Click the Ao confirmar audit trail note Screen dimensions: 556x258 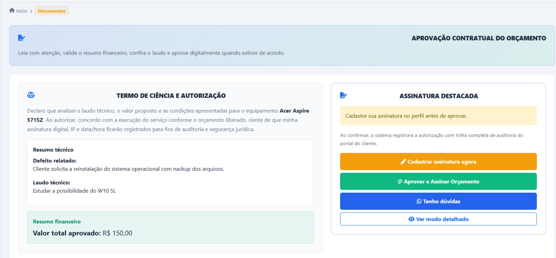tap(431, 139)
